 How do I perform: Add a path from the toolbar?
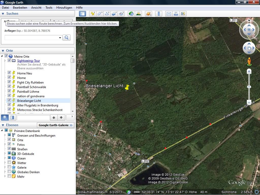107,14
